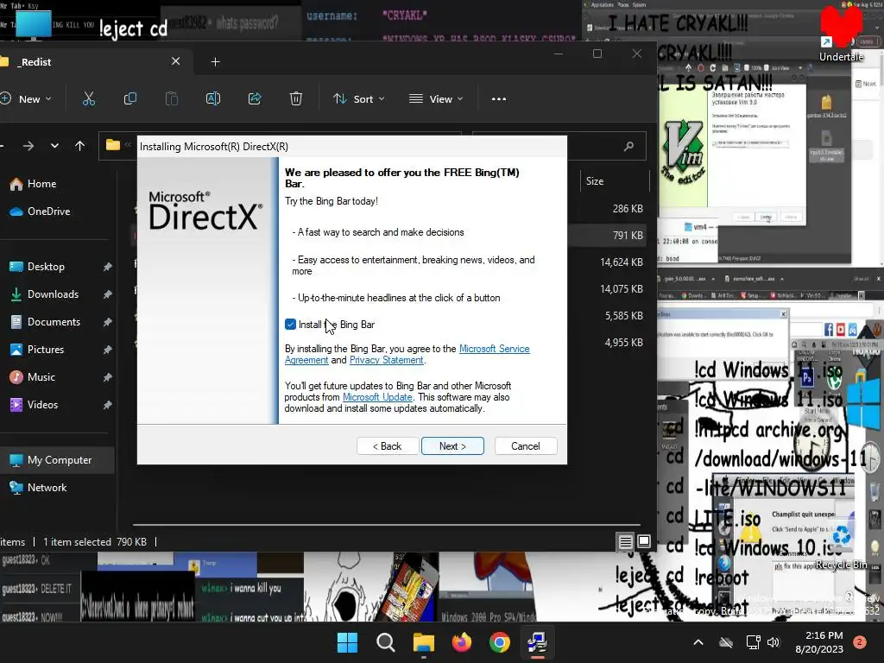Open Music in the navigation pane
This screenshot has height=663, width=884.
coord(41,377)
